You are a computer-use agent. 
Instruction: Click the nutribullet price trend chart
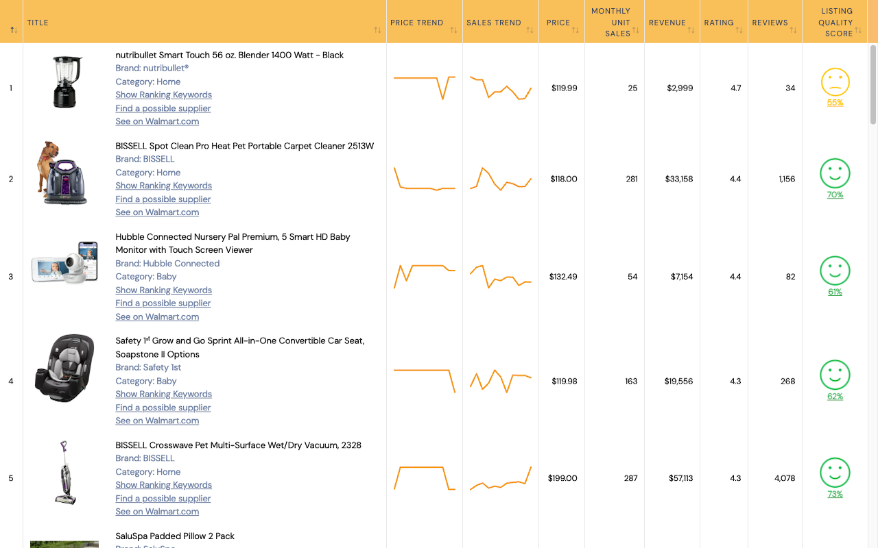click(424, 87)
